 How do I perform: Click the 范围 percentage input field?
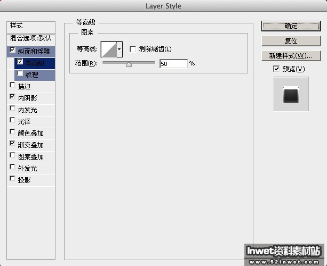click(173, 64)
